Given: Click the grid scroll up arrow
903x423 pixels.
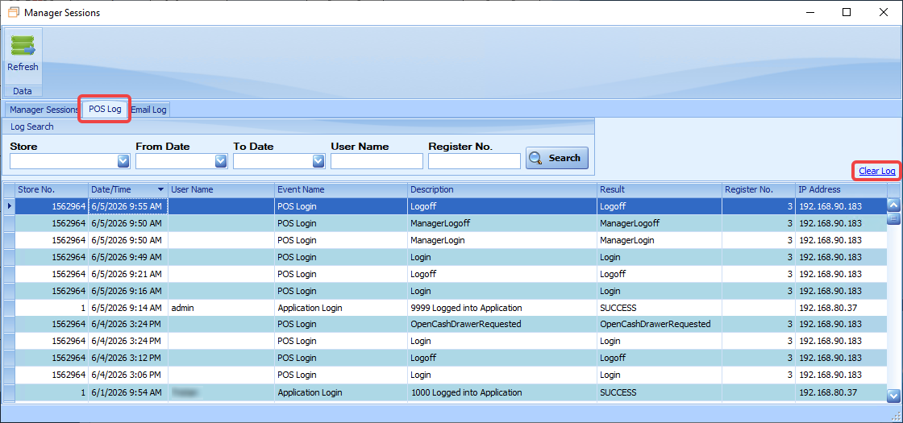Looking at the screenshot, I should 893,205.
